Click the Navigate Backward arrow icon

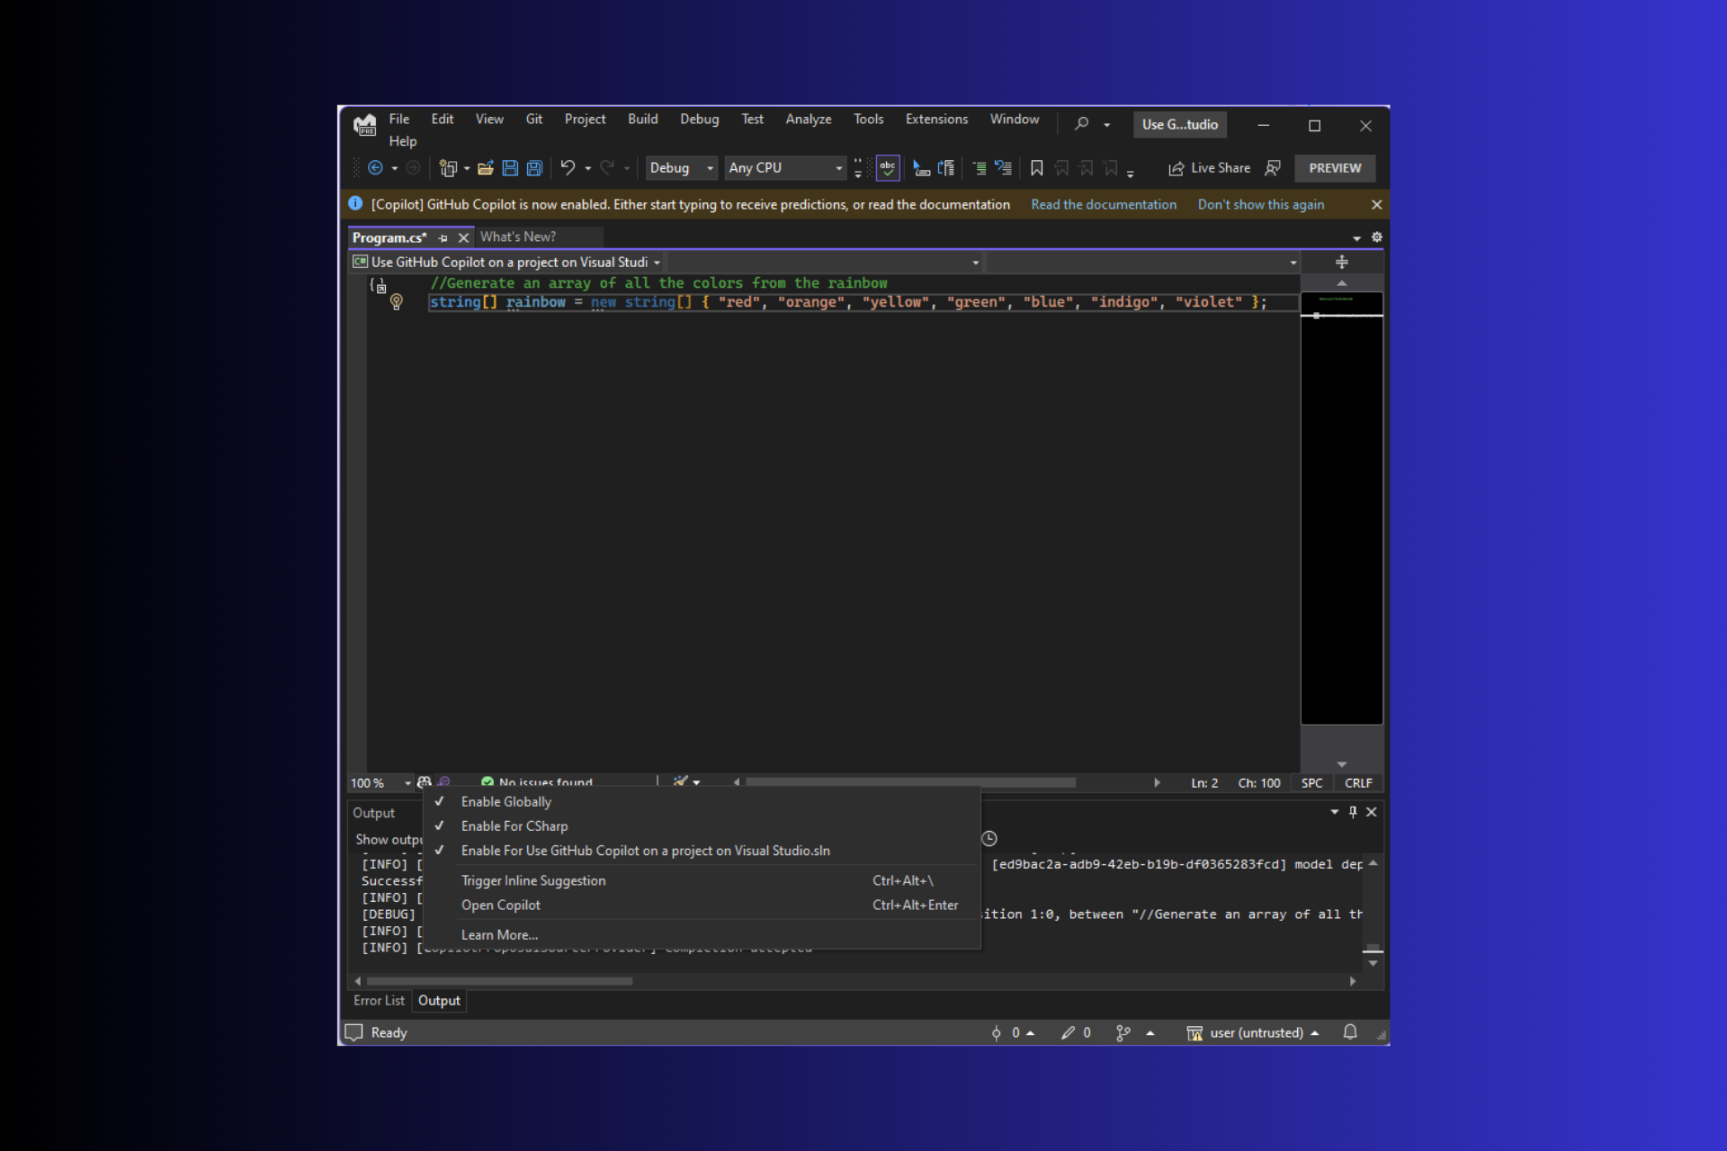(x=376, y=168)
